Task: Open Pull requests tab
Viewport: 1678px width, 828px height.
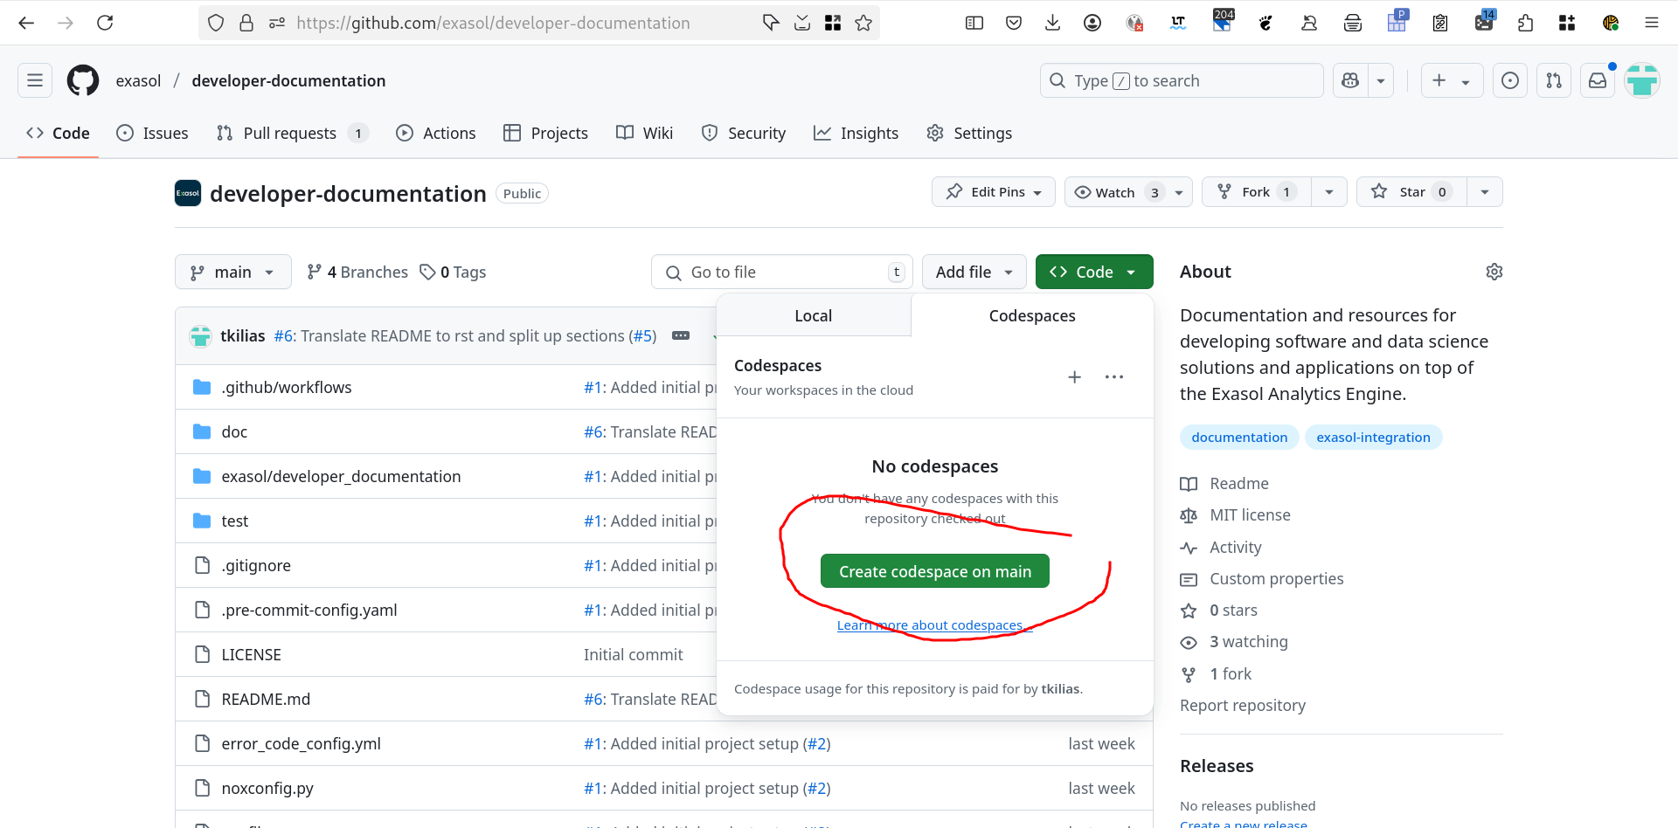Action: [292, 133]
